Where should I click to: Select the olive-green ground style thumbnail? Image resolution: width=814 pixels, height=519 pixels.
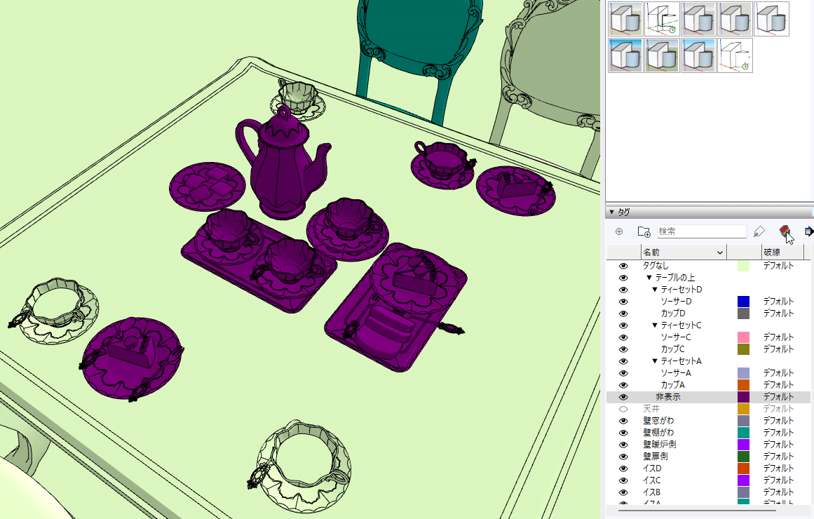(662, 55)
